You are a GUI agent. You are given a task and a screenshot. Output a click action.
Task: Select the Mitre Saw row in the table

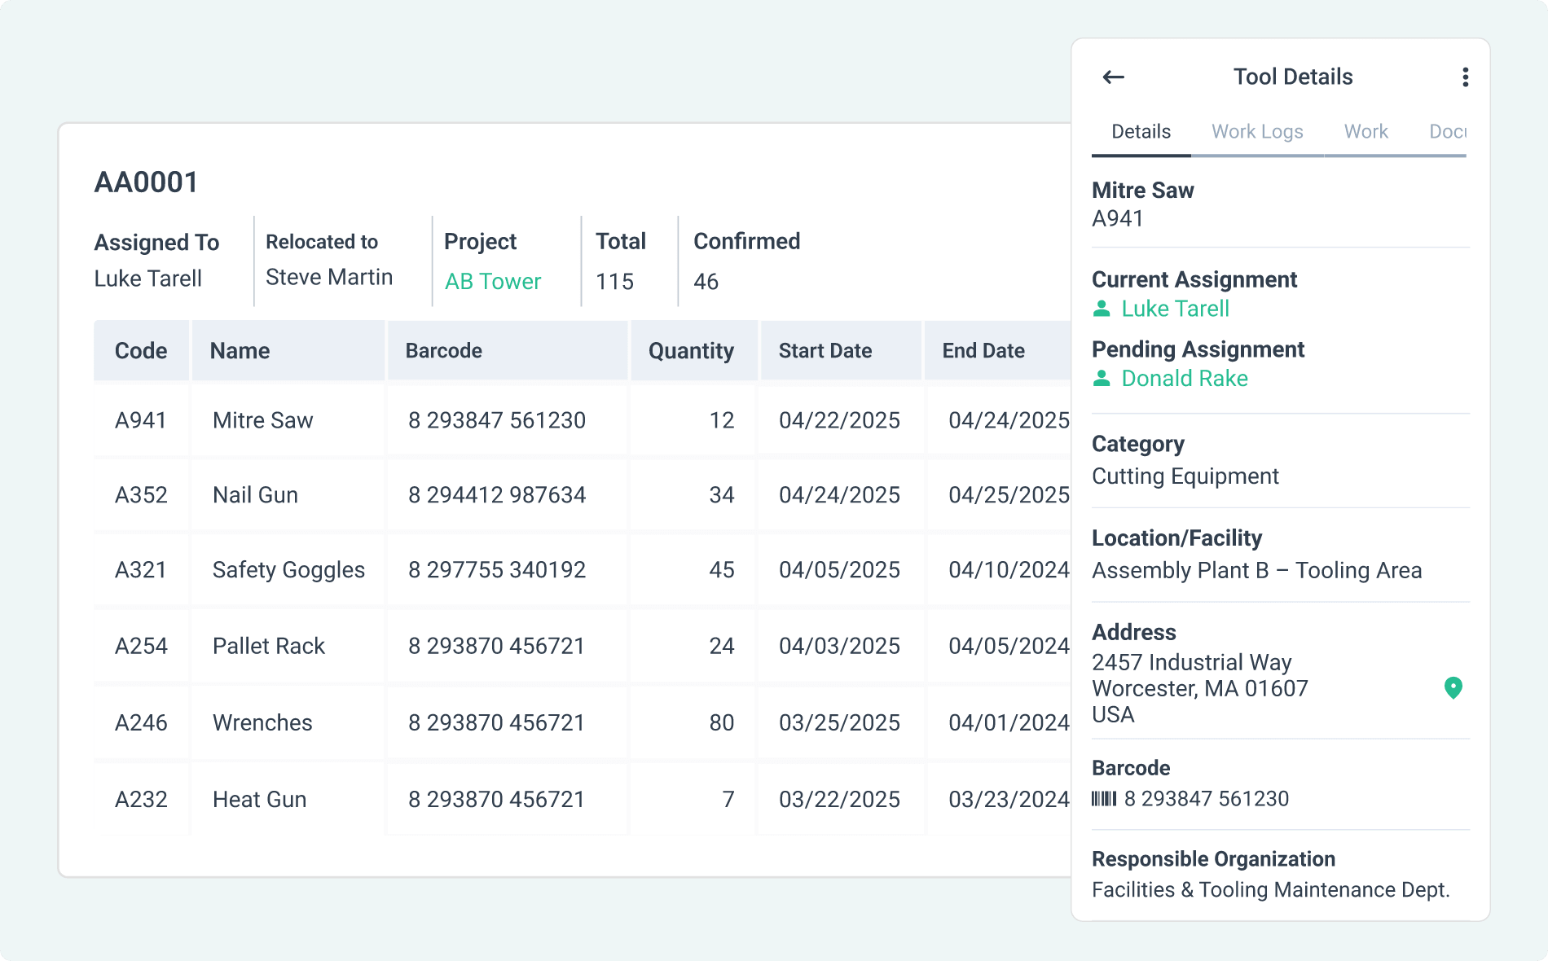[x=489, y=420]
